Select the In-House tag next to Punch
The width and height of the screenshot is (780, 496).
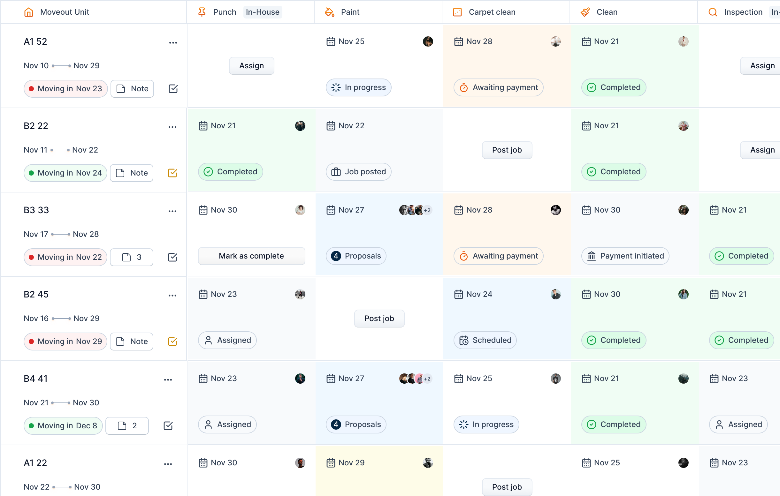(x=262, y=12)
